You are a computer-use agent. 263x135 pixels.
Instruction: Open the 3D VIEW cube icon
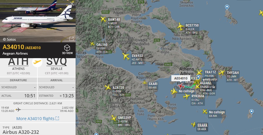click(67, 48)
